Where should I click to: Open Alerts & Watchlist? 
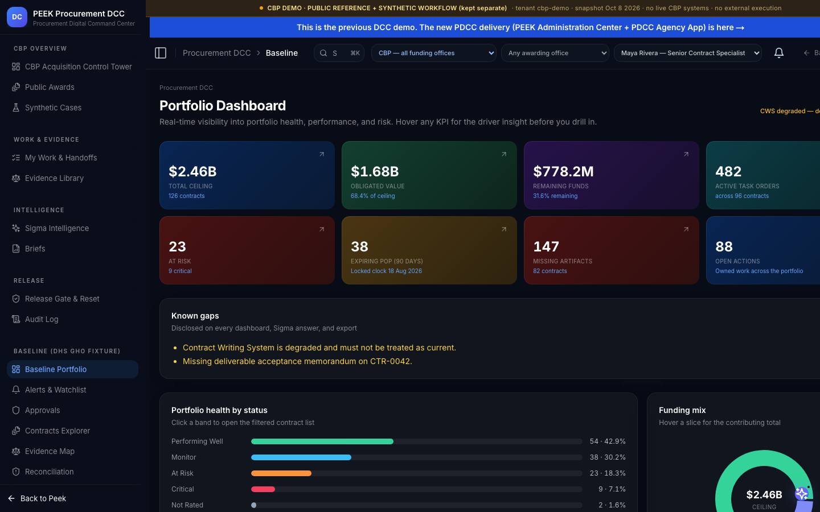[72, 390]
